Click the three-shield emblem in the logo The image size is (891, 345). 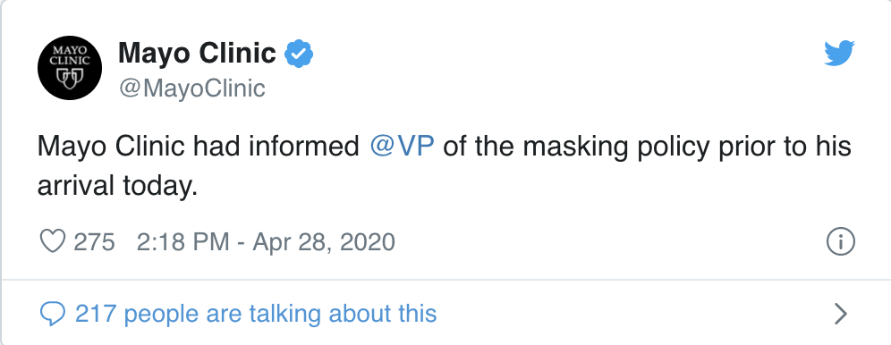point(69,78)
